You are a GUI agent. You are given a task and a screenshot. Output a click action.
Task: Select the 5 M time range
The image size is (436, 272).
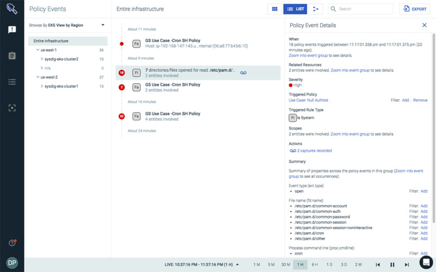click(271, 264)
